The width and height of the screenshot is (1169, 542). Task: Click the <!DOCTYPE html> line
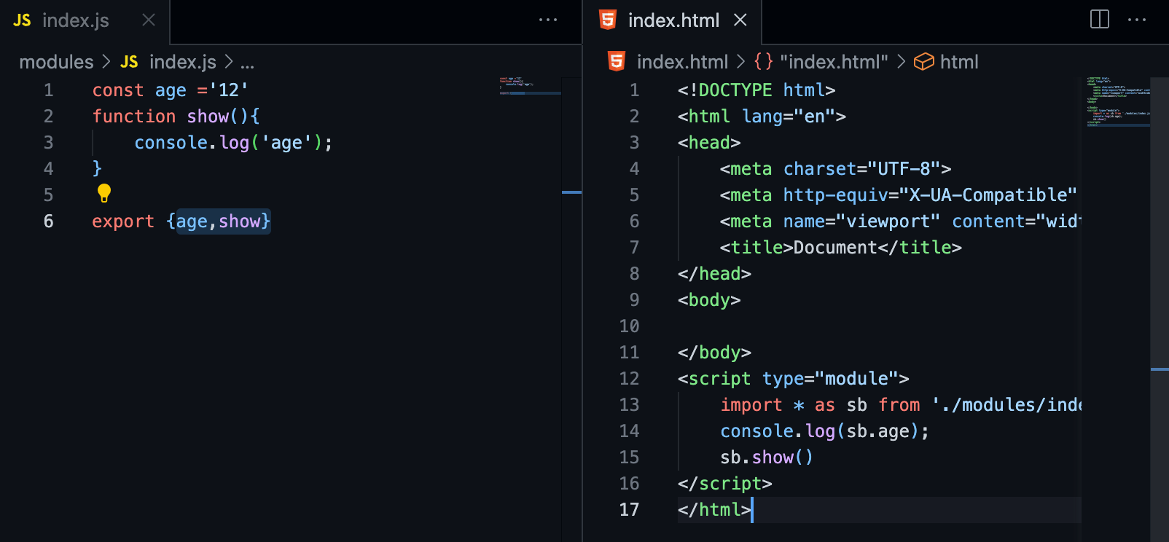(x=756, y=90)
